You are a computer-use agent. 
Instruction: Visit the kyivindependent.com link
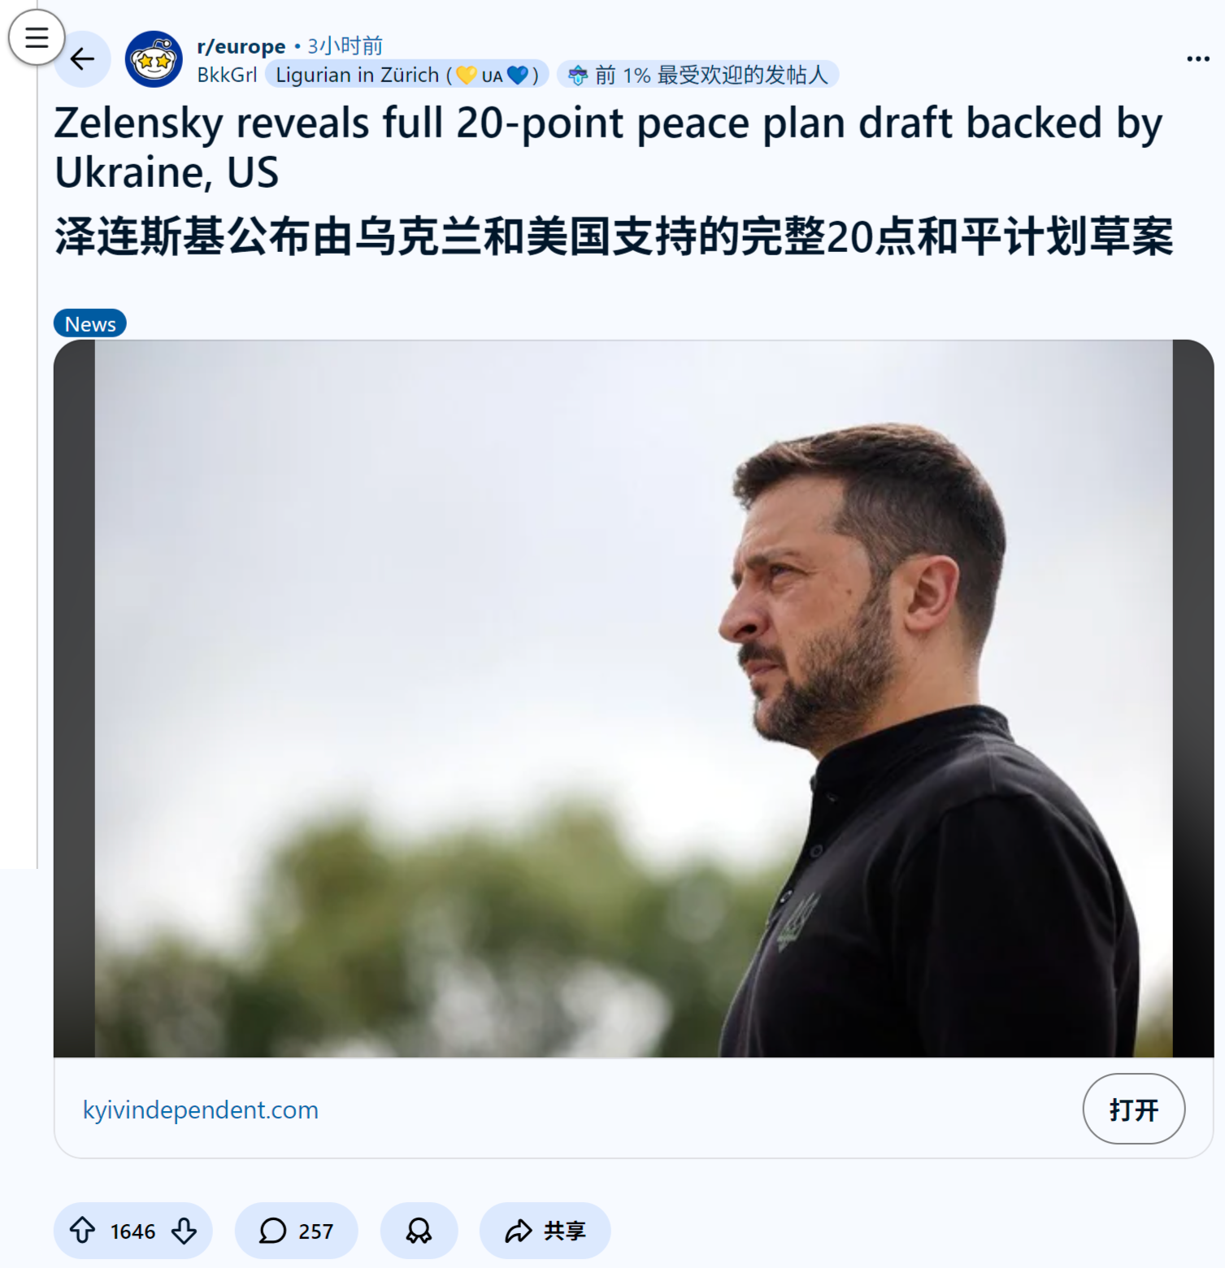point(201,1109)
